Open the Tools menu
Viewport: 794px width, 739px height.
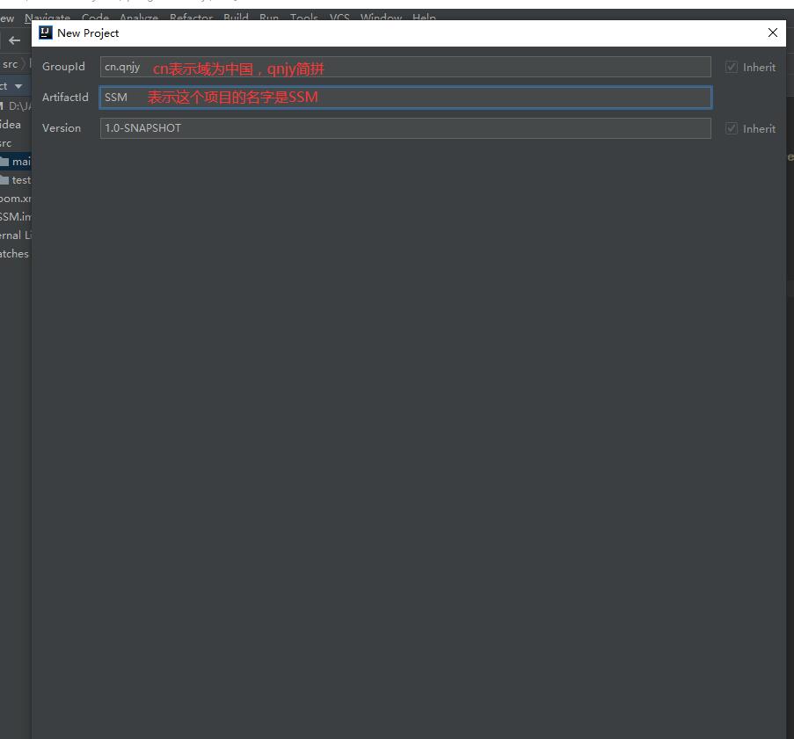(x=304, y=18)
